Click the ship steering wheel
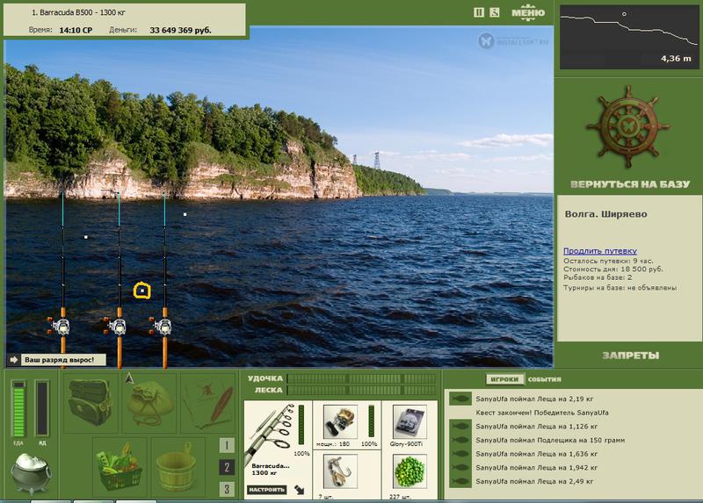The image size is (703, 503). tap(627, 126)
